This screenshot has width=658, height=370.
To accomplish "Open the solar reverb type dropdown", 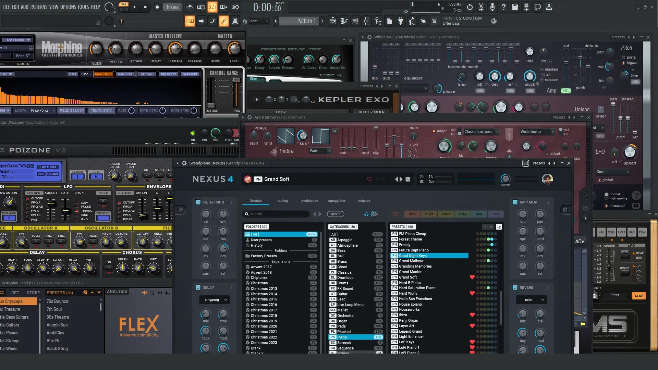I will [x=532, y=300].
